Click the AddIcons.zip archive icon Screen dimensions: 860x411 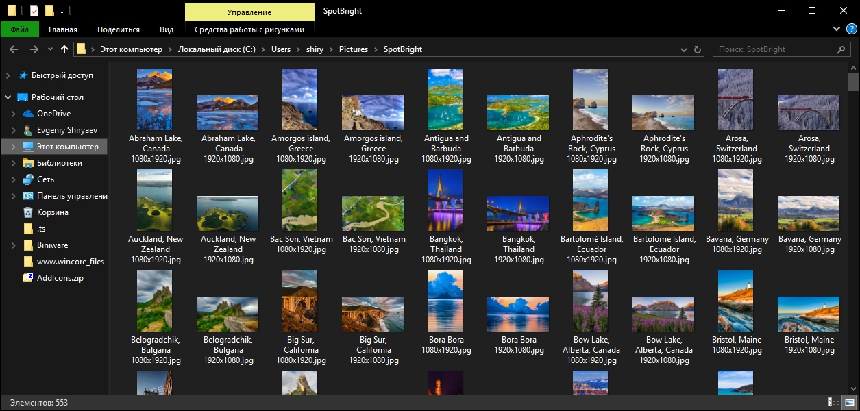click(28, 278)
